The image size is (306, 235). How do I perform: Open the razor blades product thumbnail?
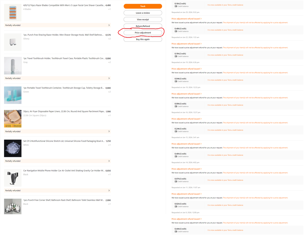point(13,13)
